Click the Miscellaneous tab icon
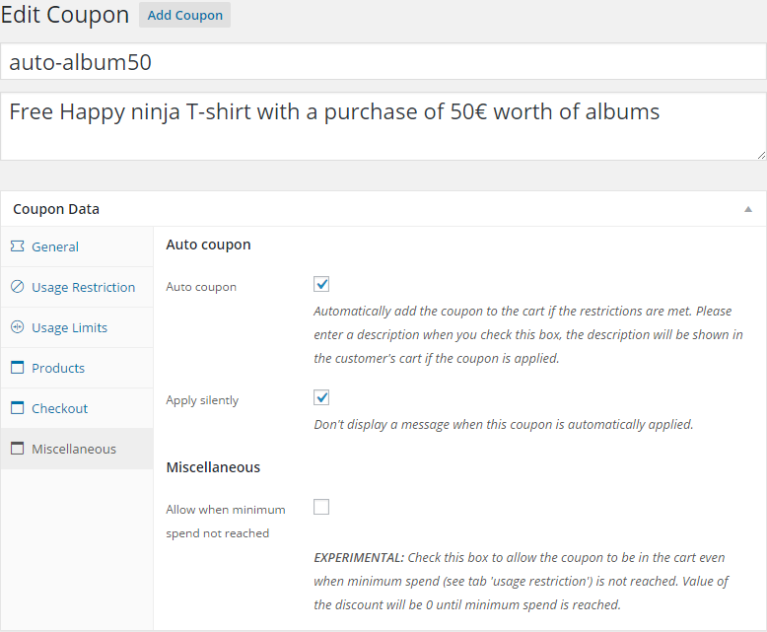 coord(17,449)
